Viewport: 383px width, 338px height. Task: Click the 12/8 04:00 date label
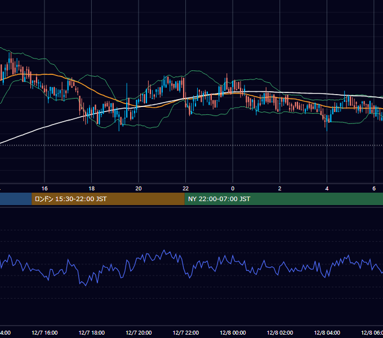(327, 332)
